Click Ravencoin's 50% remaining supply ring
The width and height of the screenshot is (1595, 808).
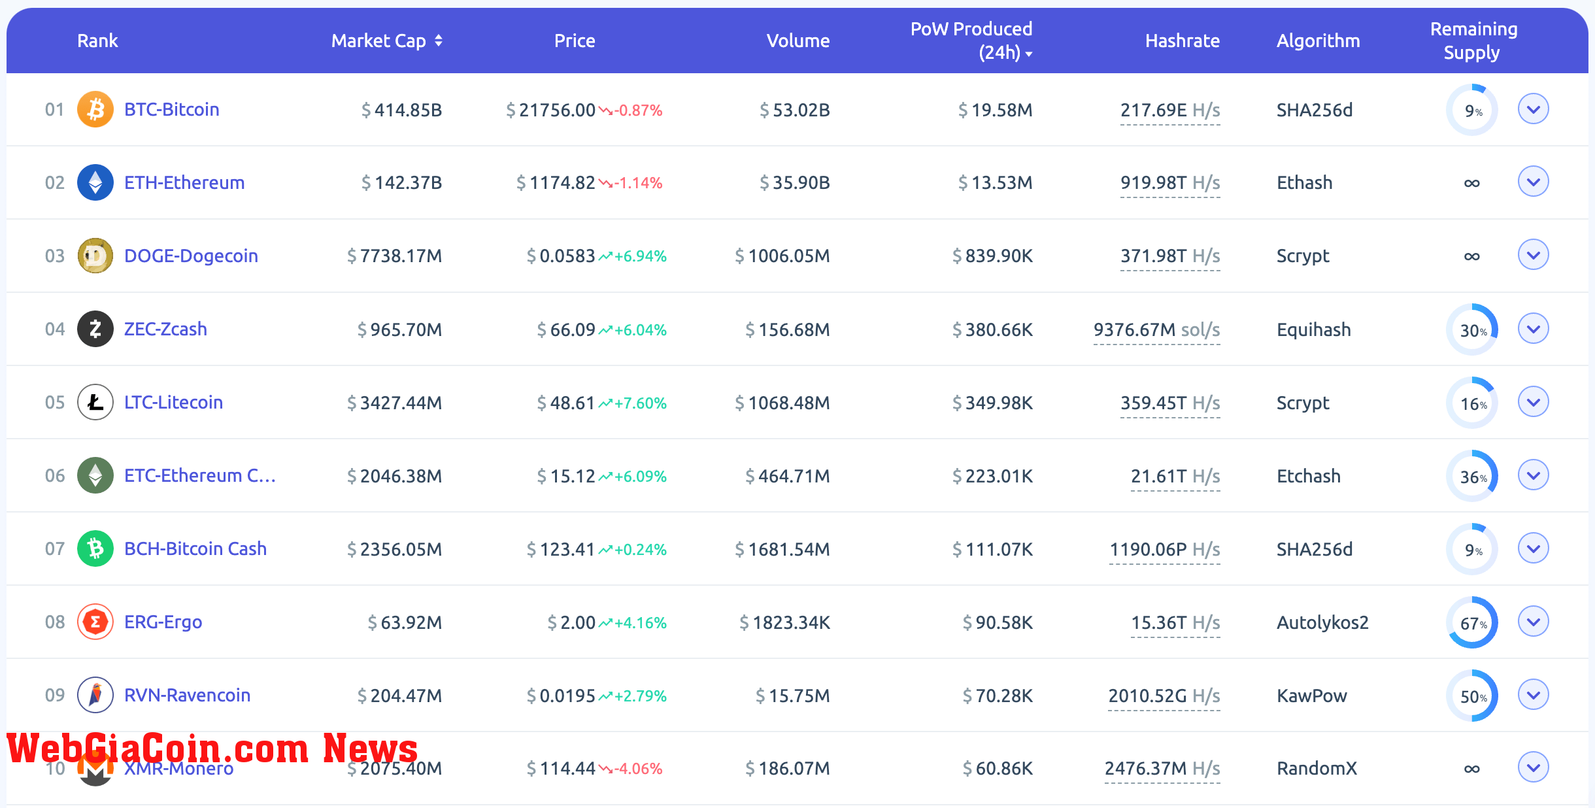[1472, 696]
